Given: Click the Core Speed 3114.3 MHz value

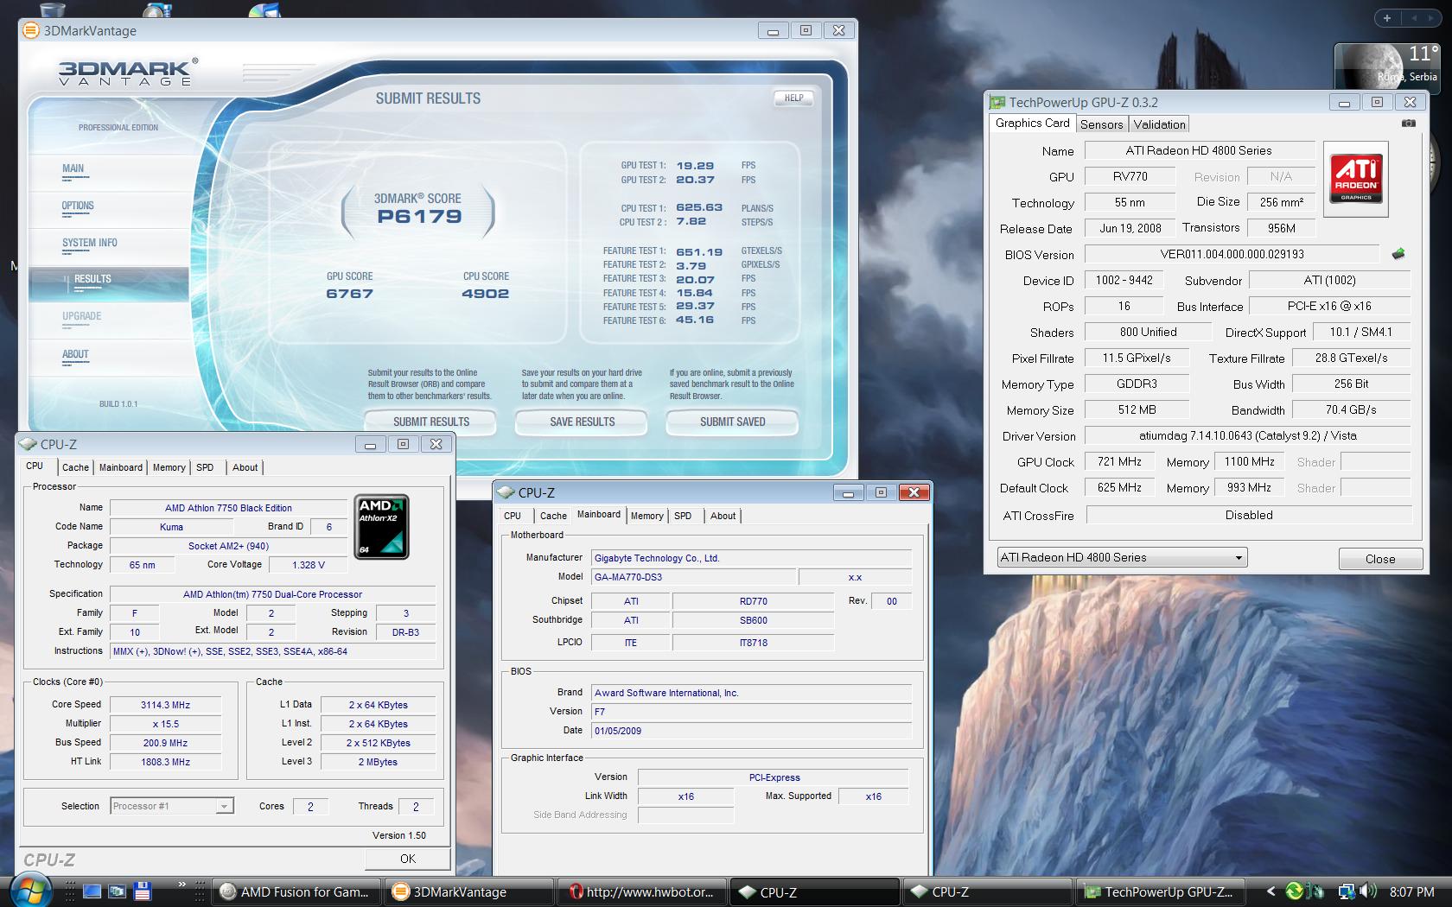Looking at the screenshot, I should tap(166, 705).
